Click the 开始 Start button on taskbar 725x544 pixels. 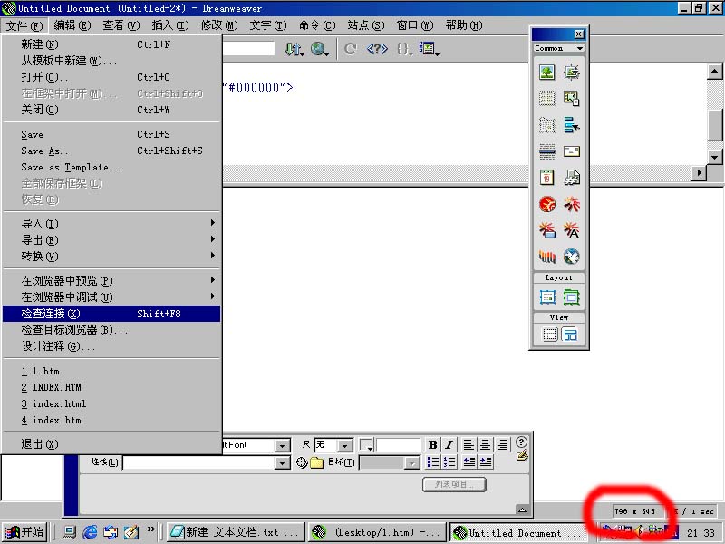click(x=24, y=532)
